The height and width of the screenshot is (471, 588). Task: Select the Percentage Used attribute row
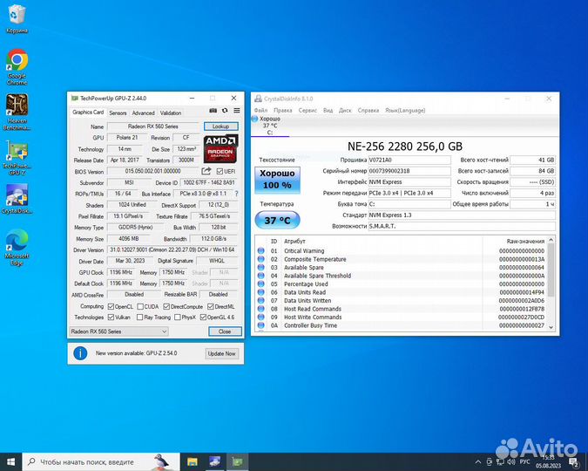[x=402, y=284]
